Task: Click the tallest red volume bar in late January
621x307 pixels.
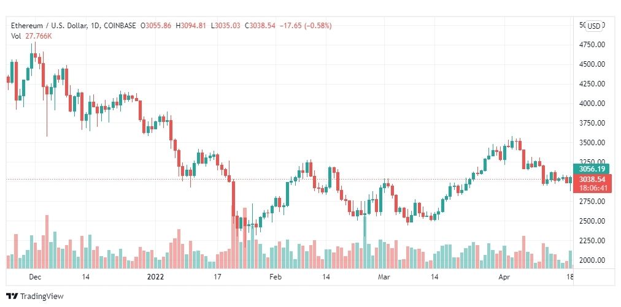Action: (233, 237)
